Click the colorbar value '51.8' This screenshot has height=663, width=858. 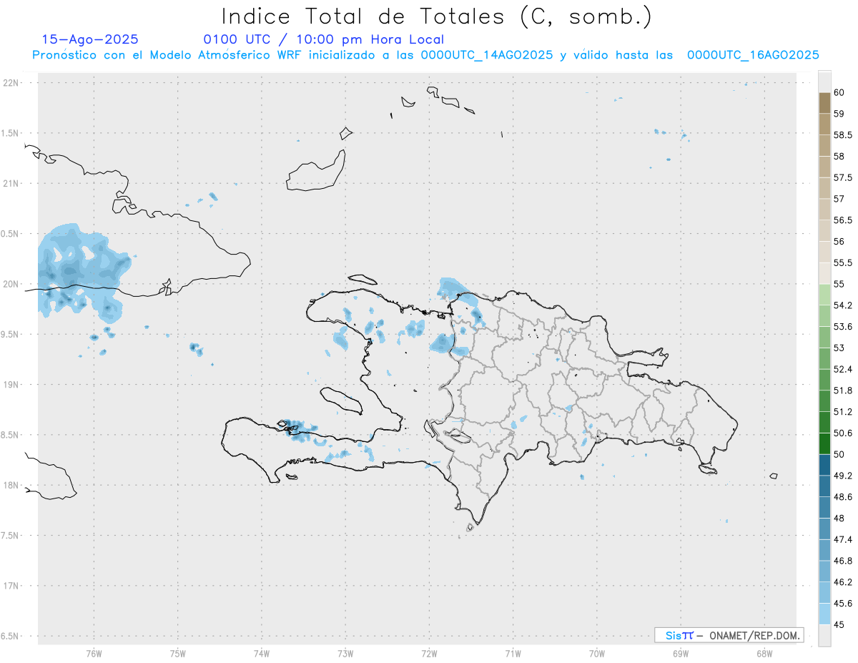[843, 391]
